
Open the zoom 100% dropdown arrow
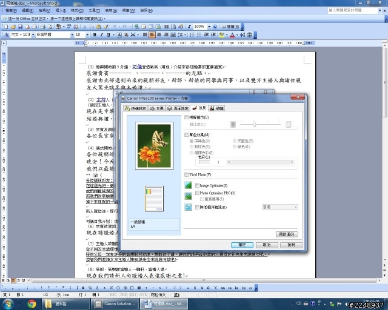click(209, 27)
